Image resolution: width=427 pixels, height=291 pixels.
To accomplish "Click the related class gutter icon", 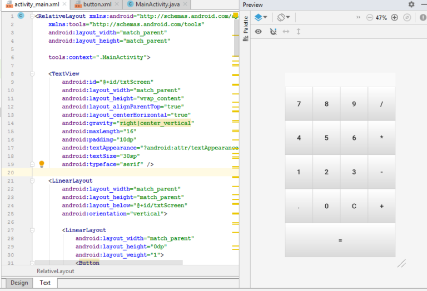I will [21, 16].
